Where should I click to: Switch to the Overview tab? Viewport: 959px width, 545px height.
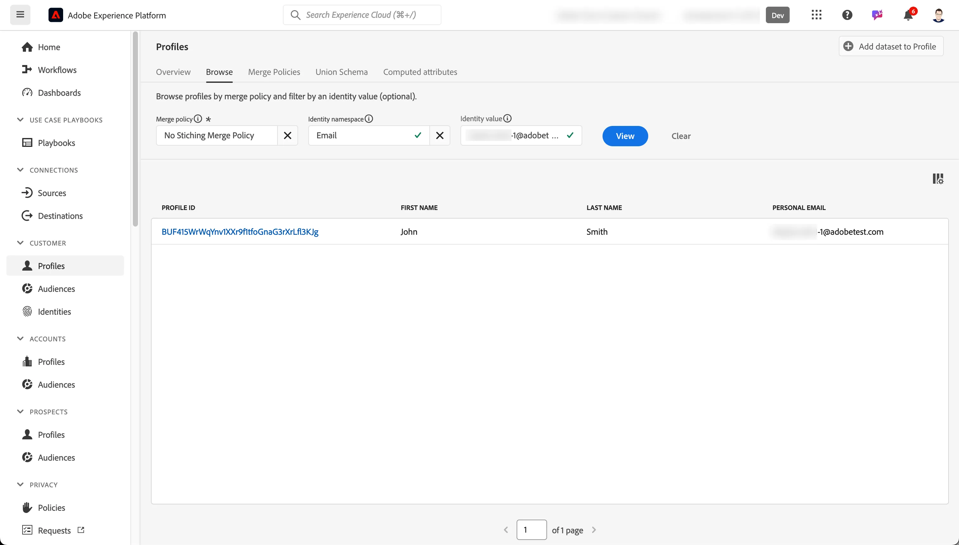[173, 72]
